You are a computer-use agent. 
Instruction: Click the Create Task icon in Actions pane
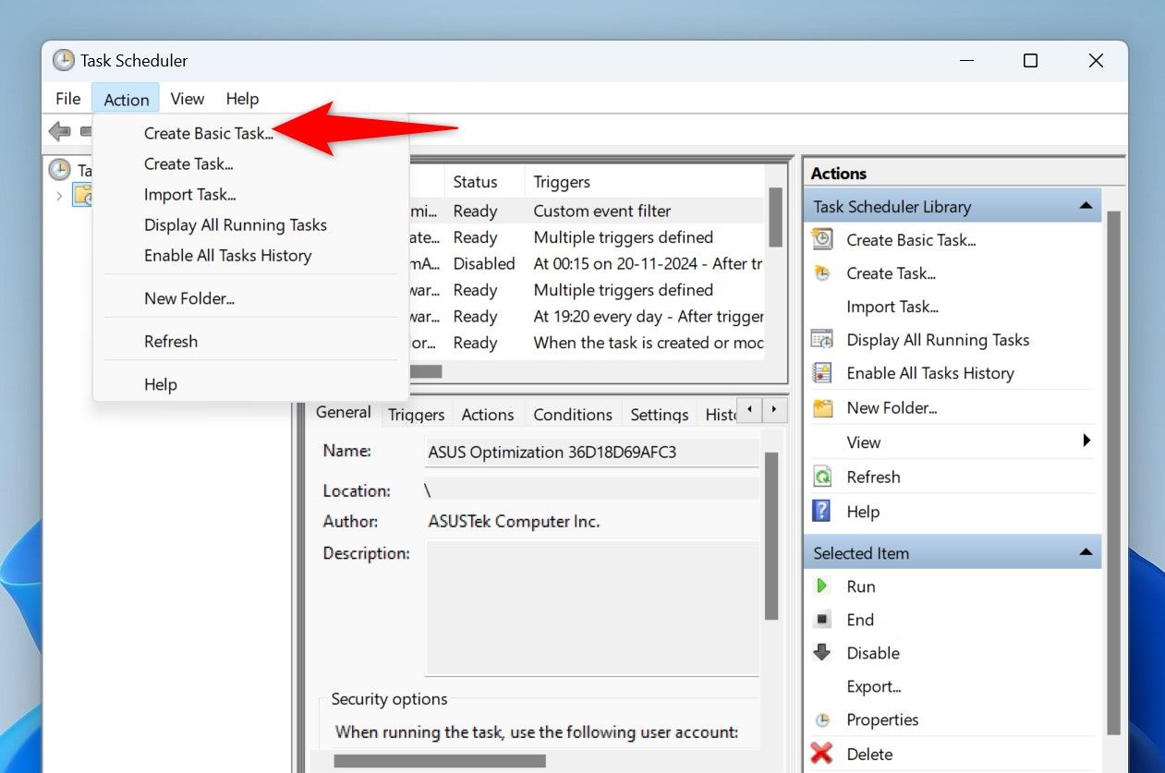821,273
